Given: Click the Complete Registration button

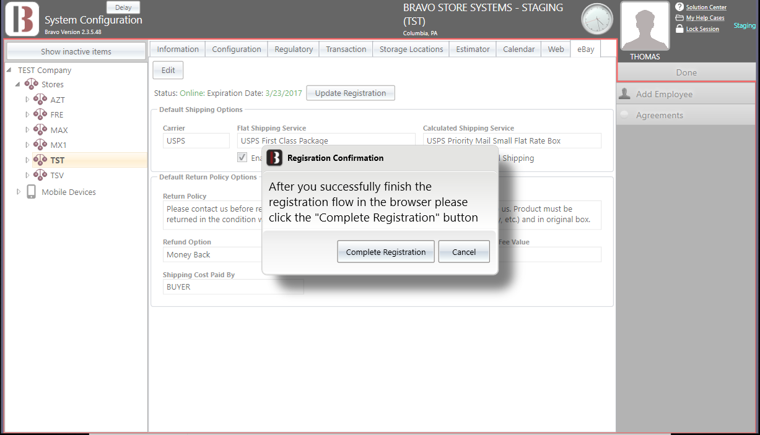Looking at the screenshot, I should 386,252.
